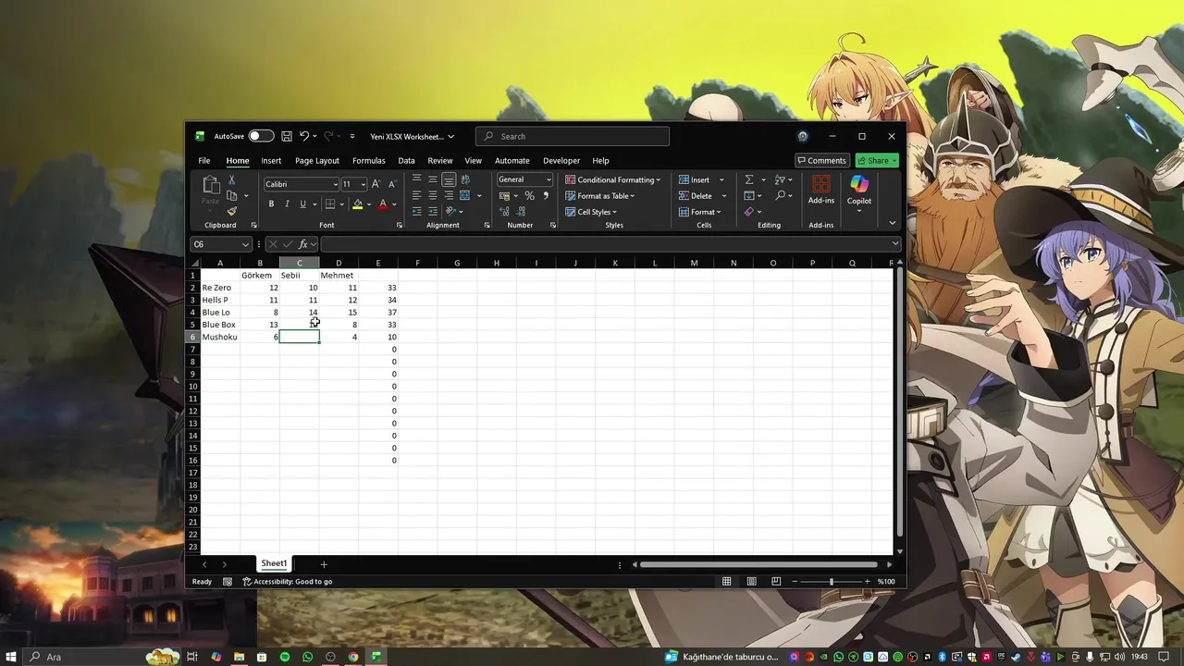
Task: Select the Format Painter brush
Action: [x=232, y=211]
